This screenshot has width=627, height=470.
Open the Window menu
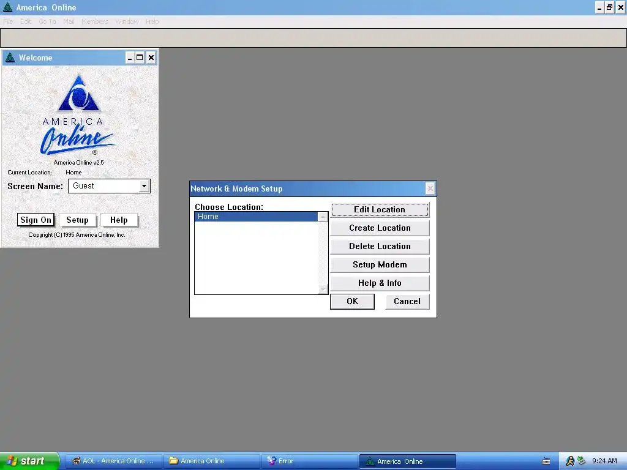click(127, 21)
